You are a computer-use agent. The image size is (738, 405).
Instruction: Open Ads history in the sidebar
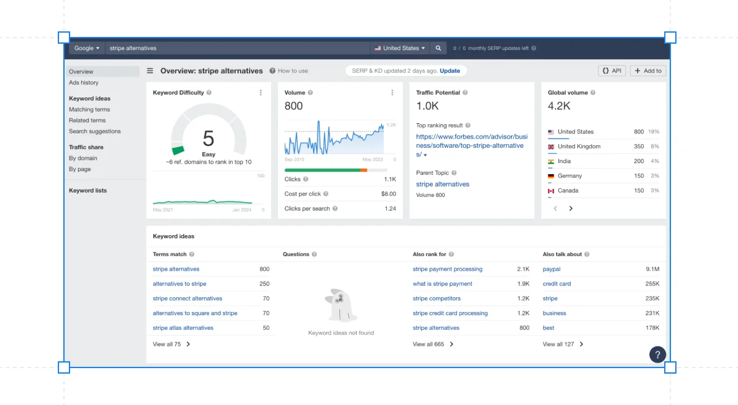click(84, 82)
